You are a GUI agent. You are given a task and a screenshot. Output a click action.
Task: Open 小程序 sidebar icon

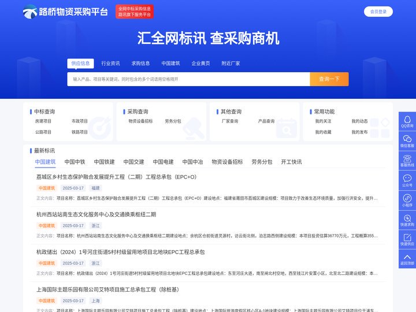pyautogui.click(x=407, y=200)
